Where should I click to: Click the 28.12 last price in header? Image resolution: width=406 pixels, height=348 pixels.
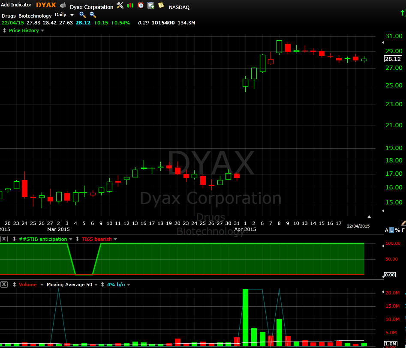click(x=83, y=23)
